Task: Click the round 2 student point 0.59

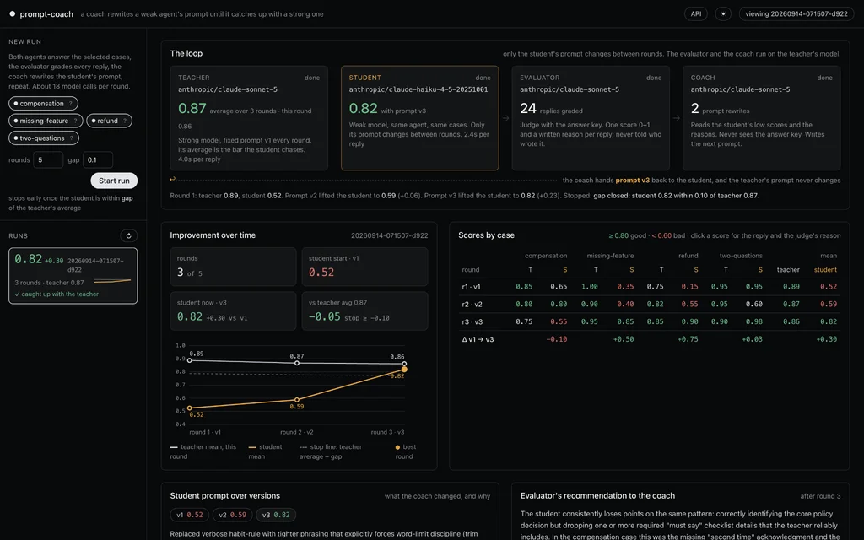Action: point(297,399)
